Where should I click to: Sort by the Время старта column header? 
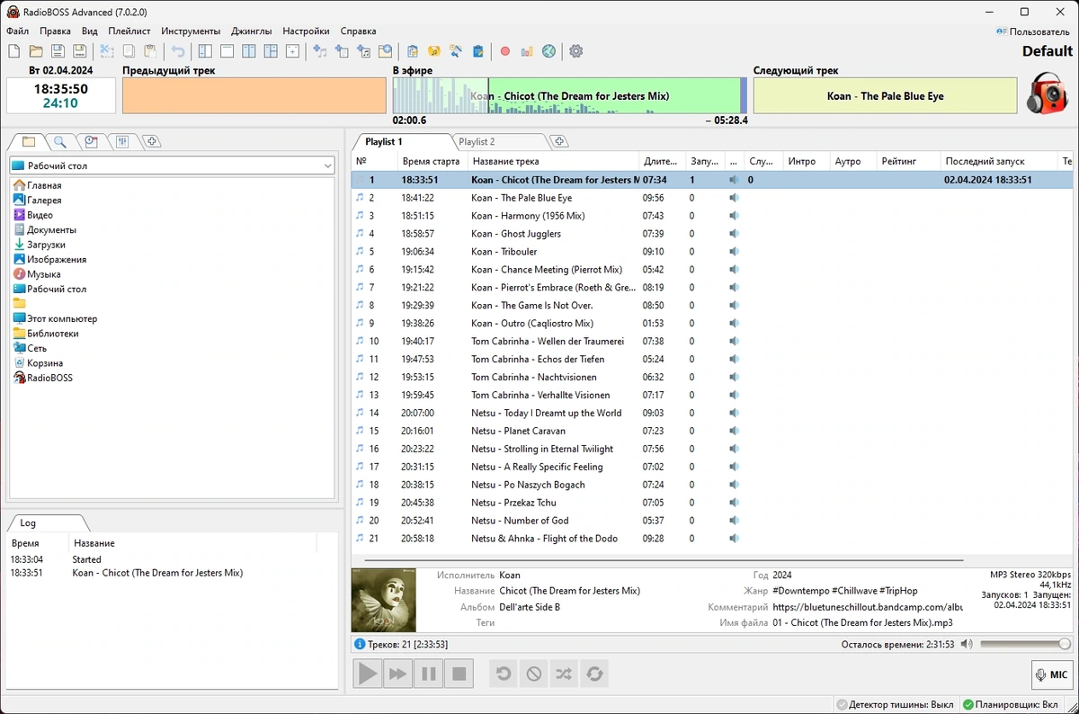click(x=431, y=161)
